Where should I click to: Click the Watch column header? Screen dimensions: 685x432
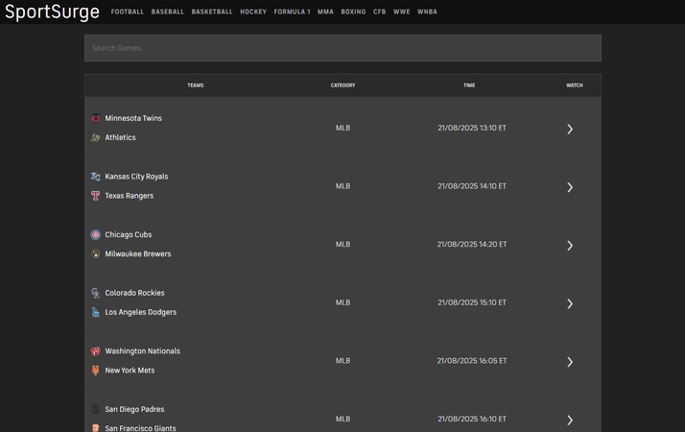click(x=575, y=85)
